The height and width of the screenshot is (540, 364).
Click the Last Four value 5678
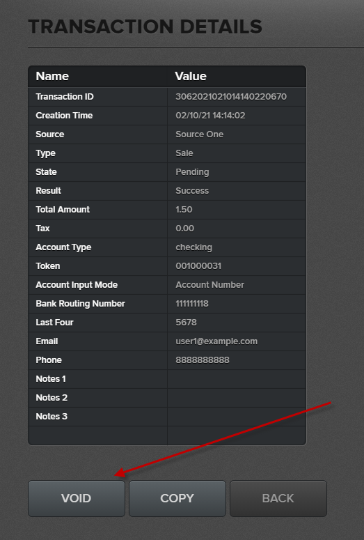tap(186, 323)
